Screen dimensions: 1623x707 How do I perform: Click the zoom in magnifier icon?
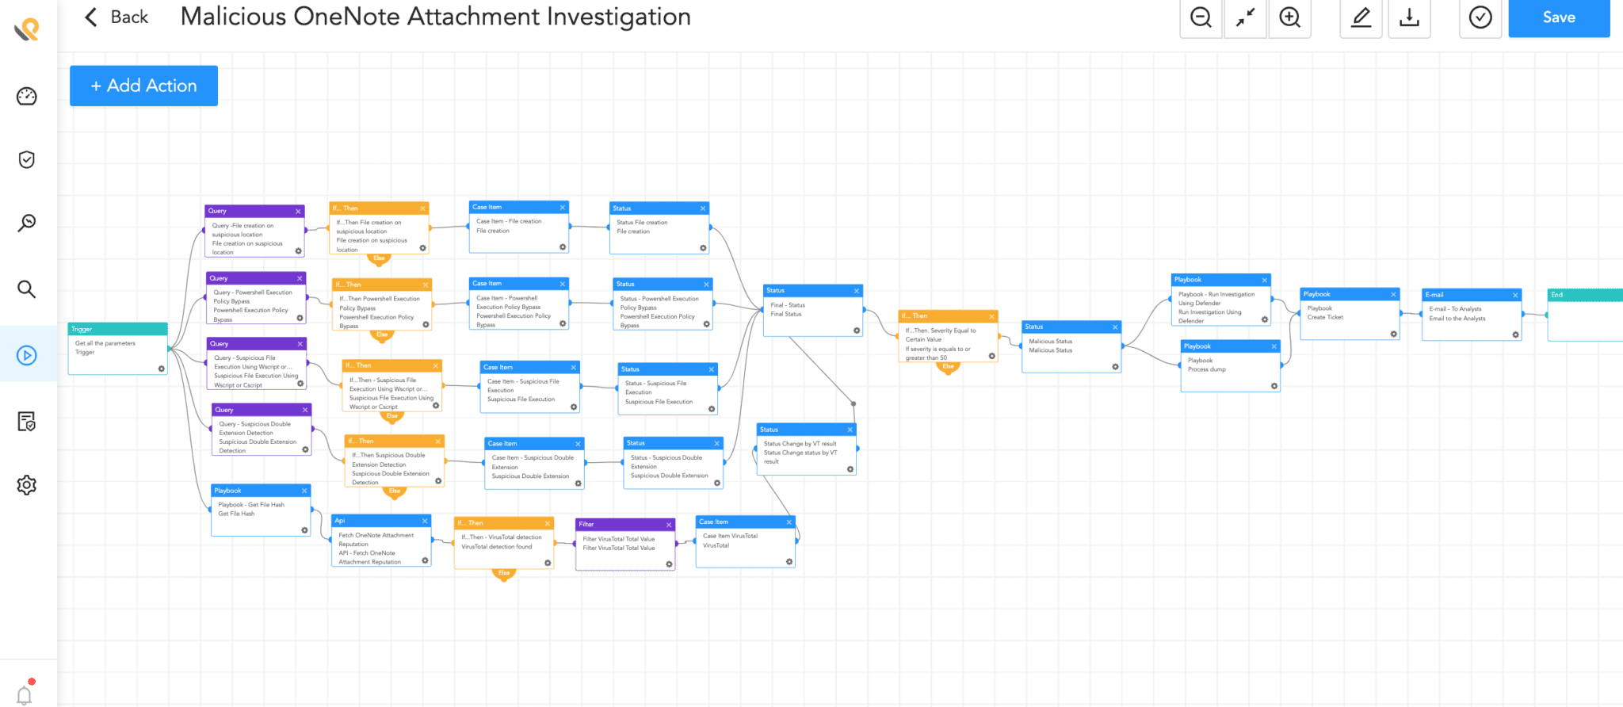pos(1289,17)
